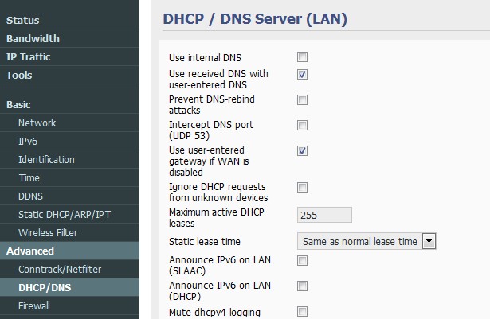Enable Prevent DNS-rebind attacks checkbox

302,99
